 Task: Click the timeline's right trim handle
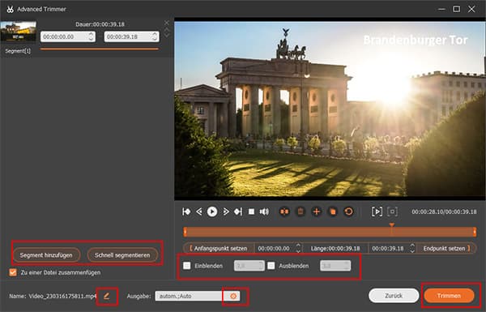[x=475, y=232]
